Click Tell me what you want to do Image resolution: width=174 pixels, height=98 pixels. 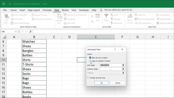118,10
